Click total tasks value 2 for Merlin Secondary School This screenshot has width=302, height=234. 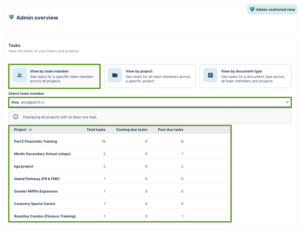pos(104,154)
